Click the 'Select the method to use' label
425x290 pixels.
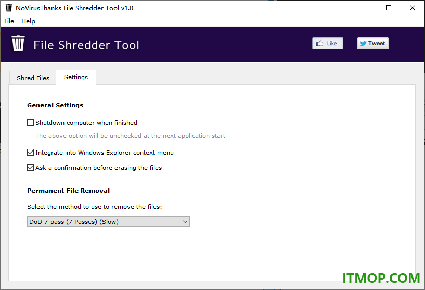point(94,207)
